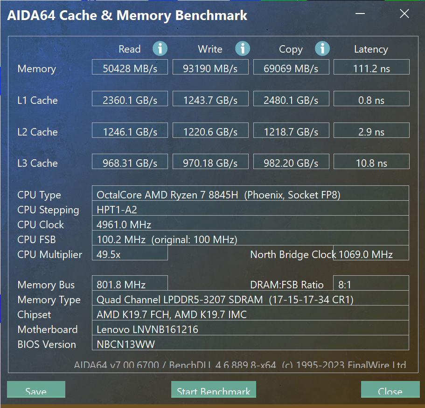The image size is (425, 408).
Task: Select the BIOS Version field
Action: [x=250, y=344]
